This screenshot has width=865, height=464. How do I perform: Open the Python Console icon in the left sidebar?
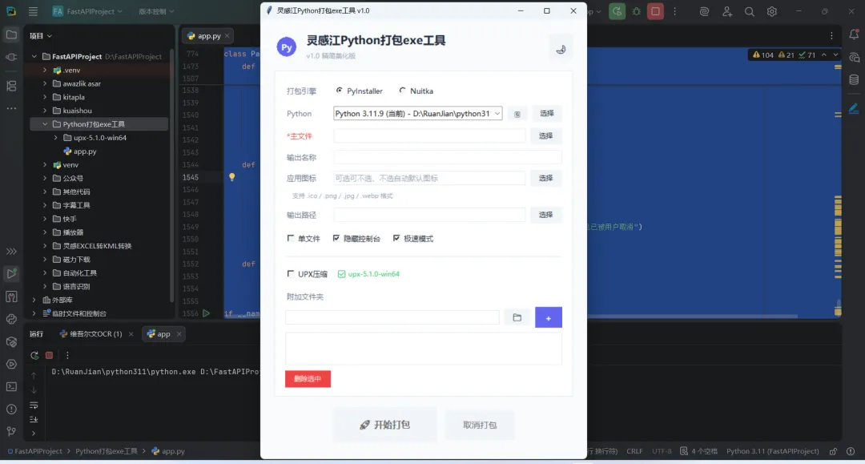point(11,319)
